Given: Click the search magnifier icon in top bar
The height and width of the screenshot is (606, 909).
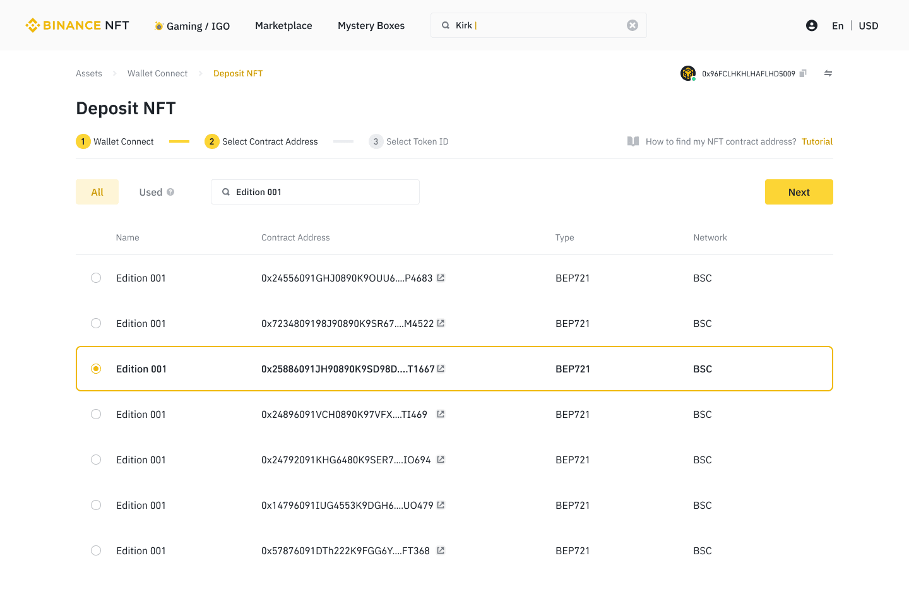Looking at the screenshot, I should click(x=446, y=25).
